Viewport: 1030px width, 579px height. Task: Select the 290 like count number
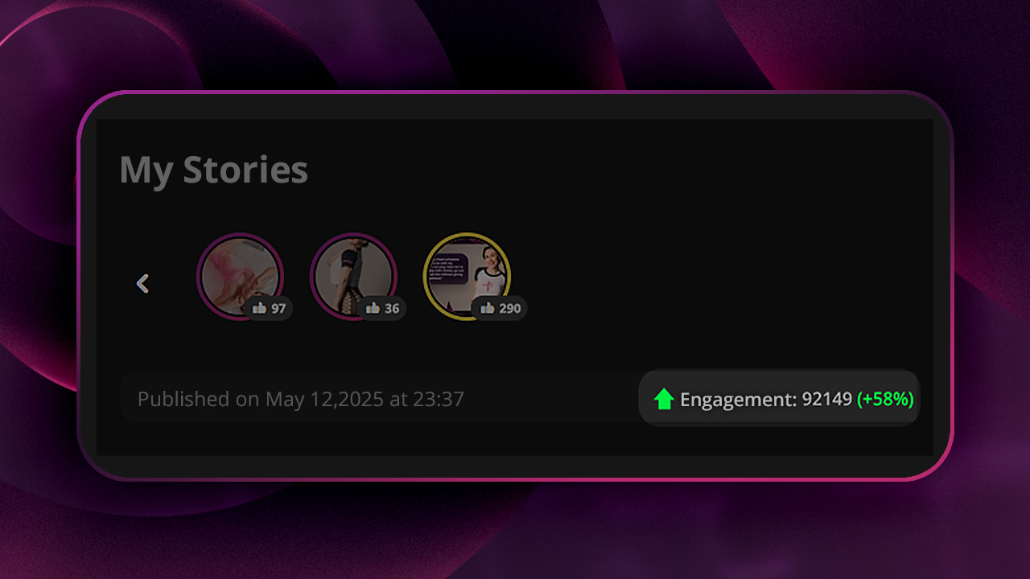509,309
